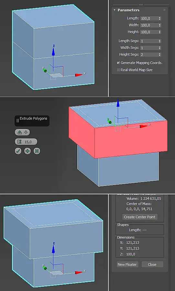Cancel extrude with the X icon
Viewport: 175px width, 291px height.
click(37, 151)
